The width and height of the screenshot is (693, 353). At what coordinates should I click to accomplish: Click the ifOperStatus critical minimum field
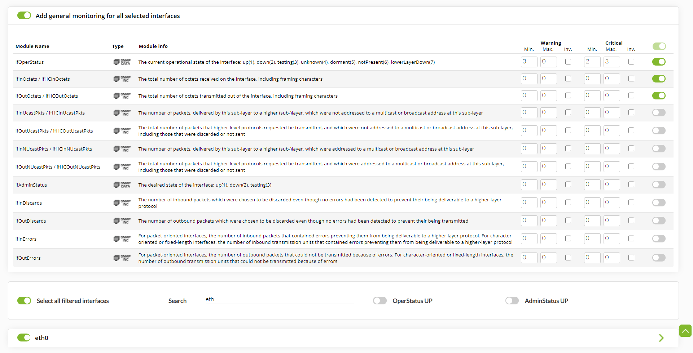[592, 62]
